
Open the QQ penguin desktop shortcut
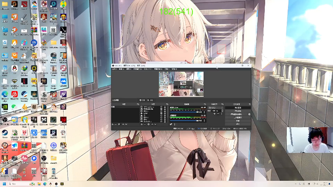tap(15, 69)
